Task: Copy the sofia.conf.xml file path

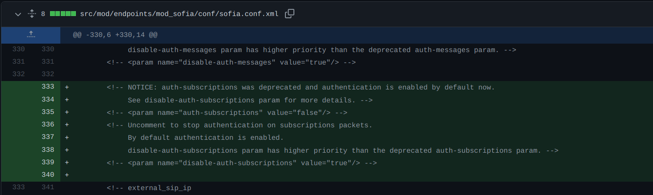Action: [x=289, y=14]
